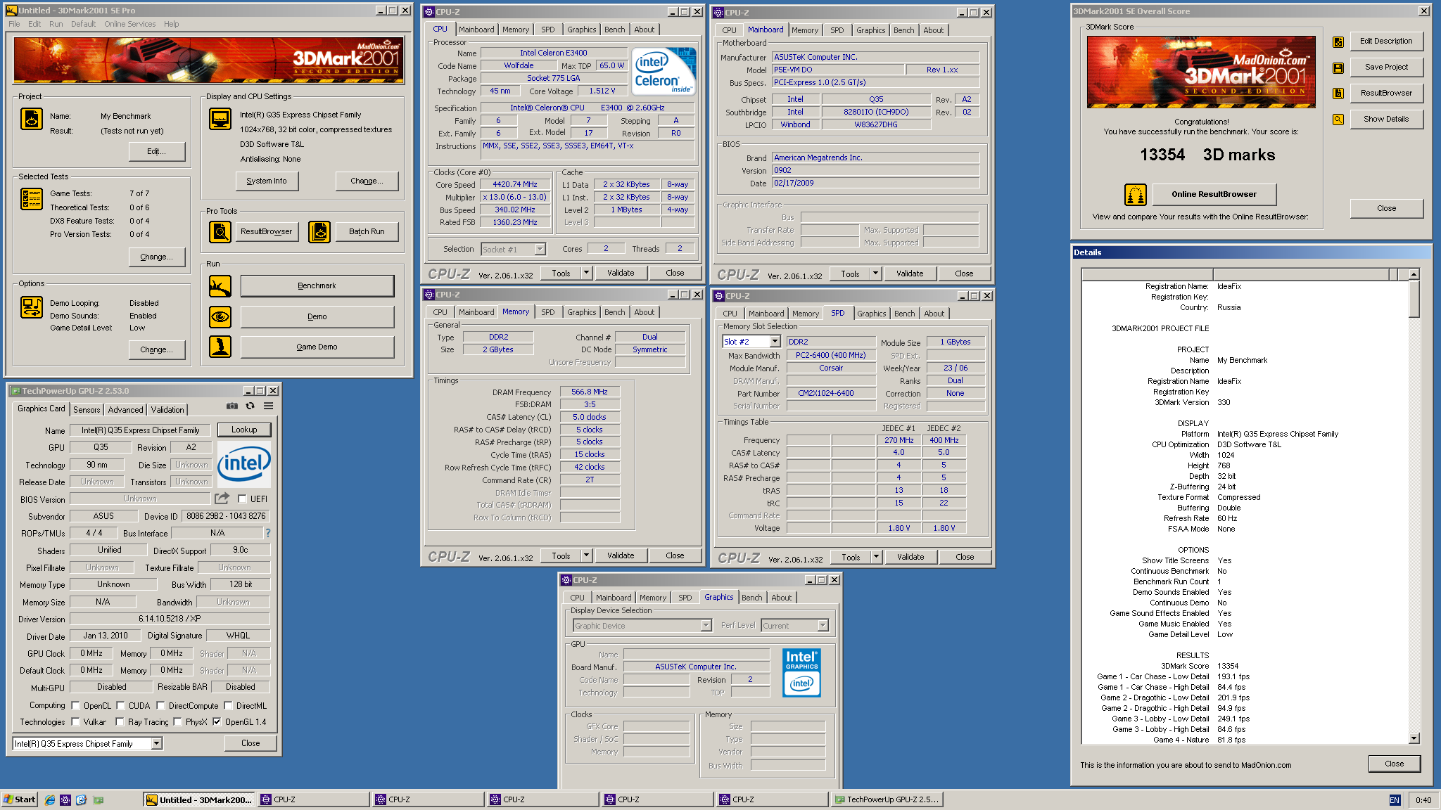Click the Project icon in 3DMark2001

coord(32,120)
